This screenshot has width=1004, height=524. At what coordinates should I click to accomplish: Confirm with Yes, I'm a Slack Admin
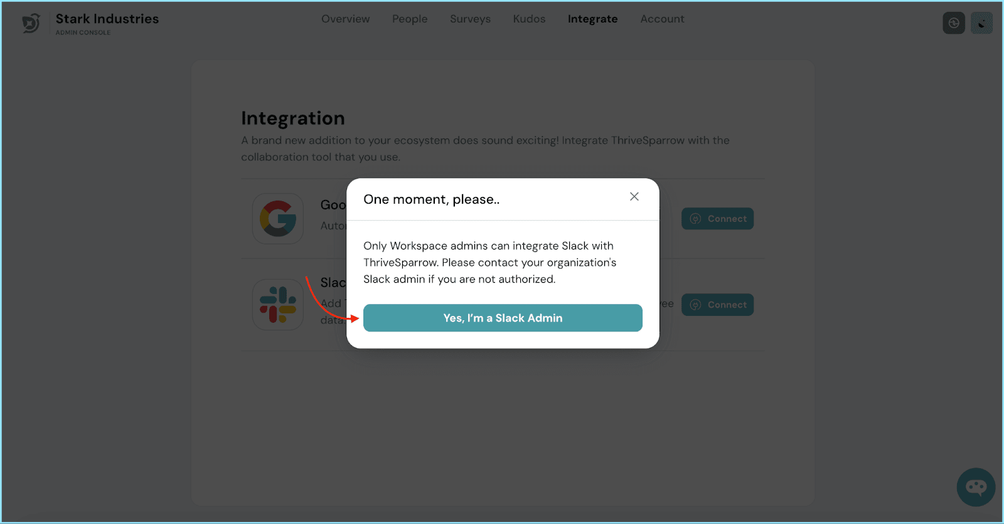click(503, 318)
